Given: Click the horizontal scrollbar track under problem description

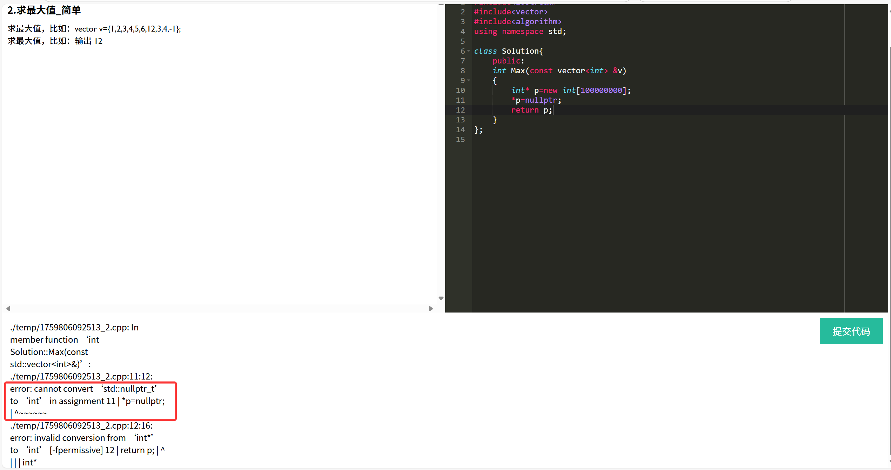Looking at the screenshot, I should tap(219, 309).
